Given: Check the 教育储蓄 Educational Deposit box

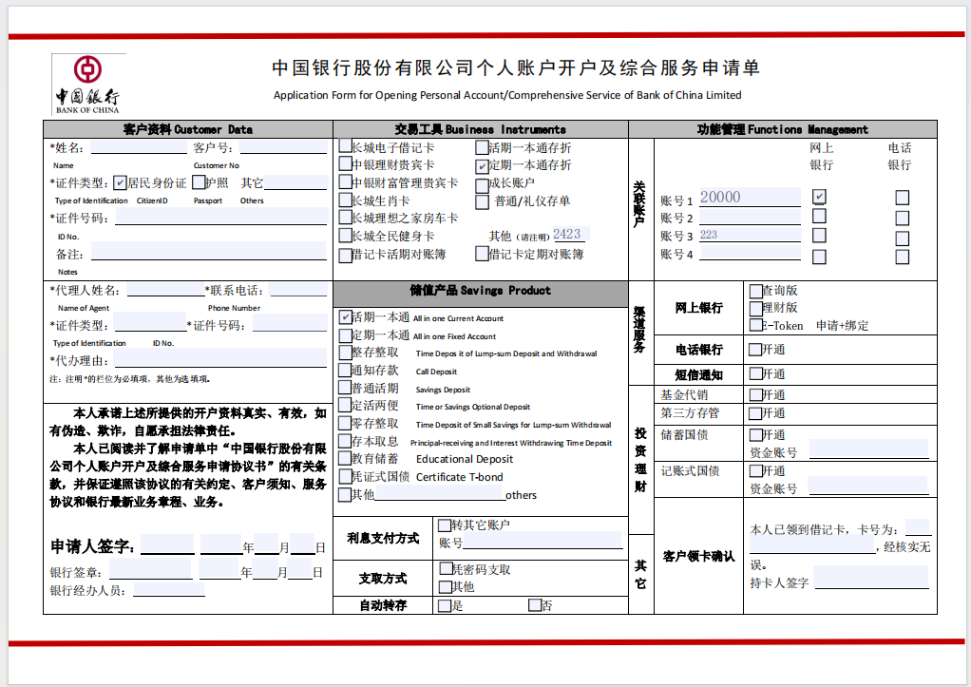Looking at the screenshot, I should 346,458.
